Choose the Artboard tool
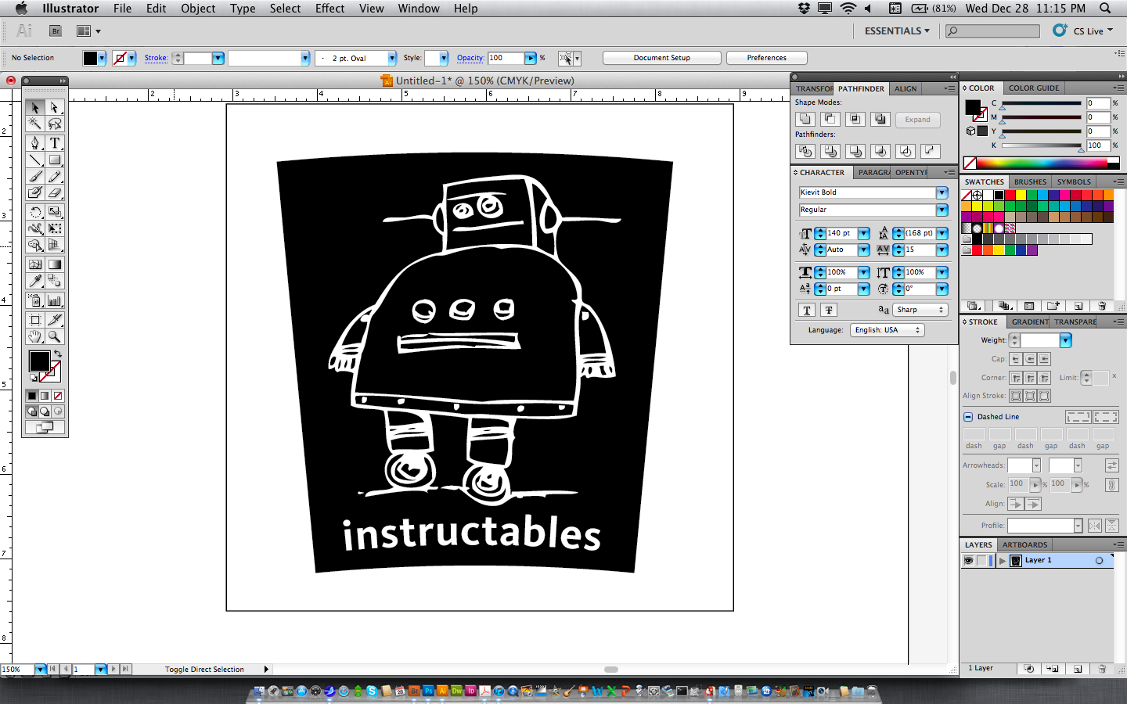 (34, 320)
